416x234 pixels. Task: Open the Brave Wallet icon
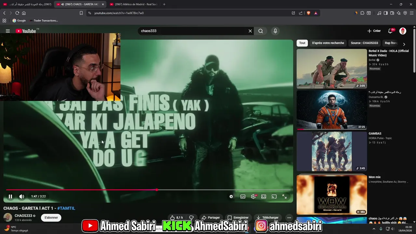coord(392,13)
